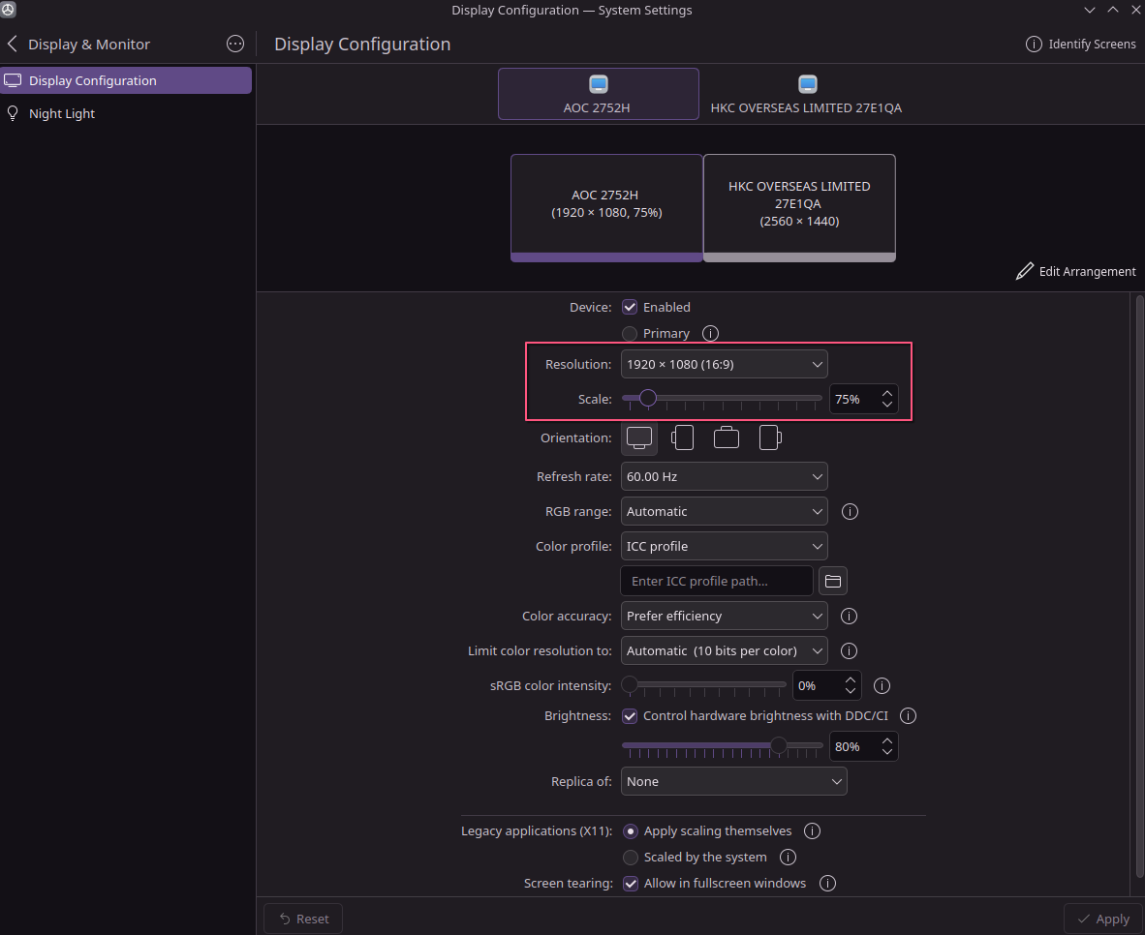
Task: Open the Color profile dropdown
Action: click(724, 547)
